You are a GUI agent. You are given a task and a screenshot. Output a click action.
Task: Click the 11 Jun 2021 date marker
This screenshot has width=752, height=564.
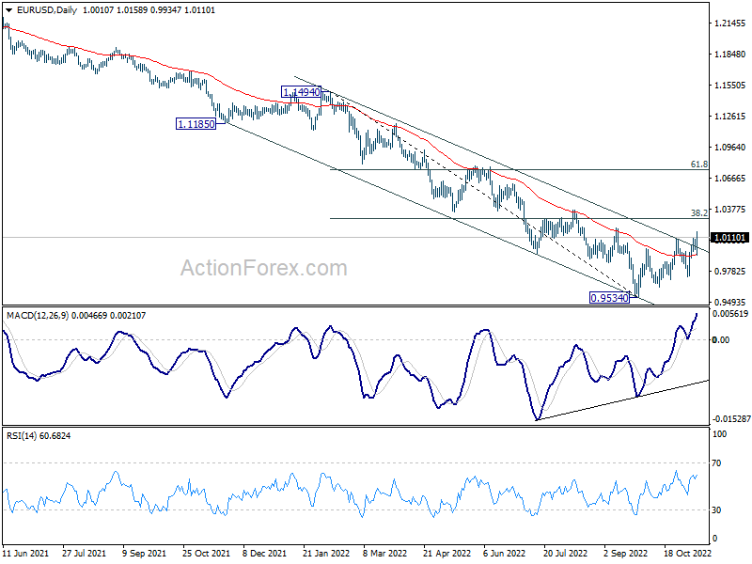25,553
